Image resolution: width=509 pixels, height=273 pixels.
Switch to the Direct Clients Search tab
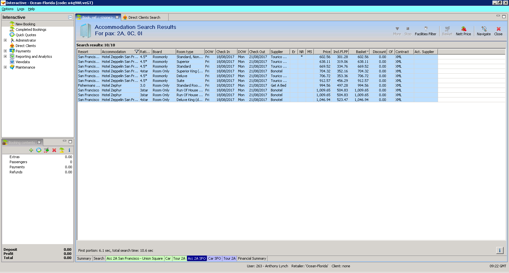coord(144,17)
